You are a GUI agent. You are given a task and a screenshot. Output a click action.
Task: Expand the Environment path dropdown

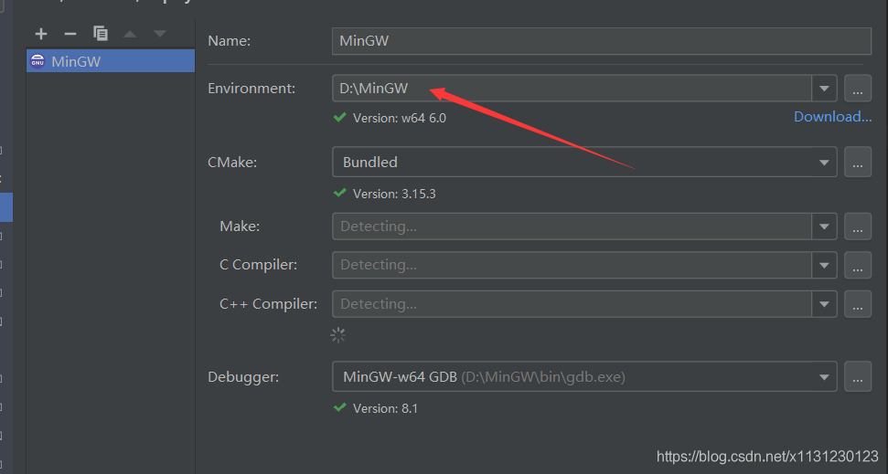point(824,89)
